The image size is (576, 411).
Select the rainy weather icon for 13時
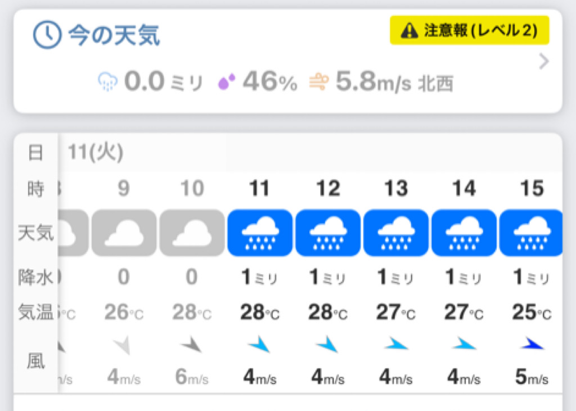click(x=395, y=233)
